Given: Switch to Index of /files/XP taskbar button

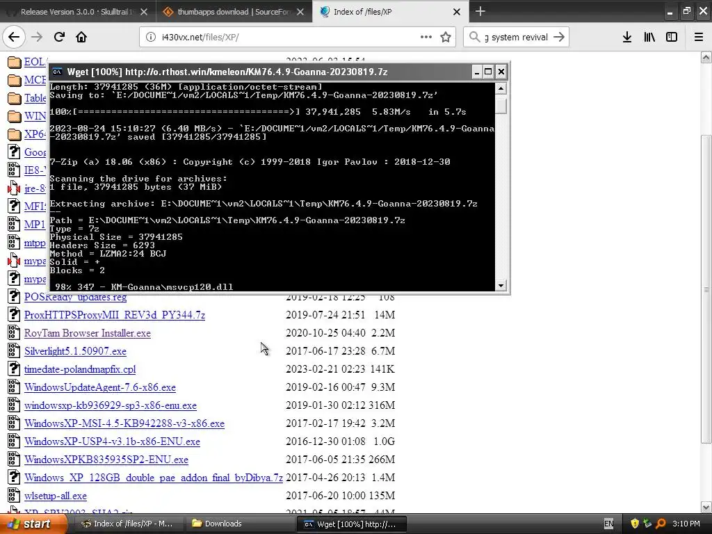Looking at the screenshot, I should 129,524.
